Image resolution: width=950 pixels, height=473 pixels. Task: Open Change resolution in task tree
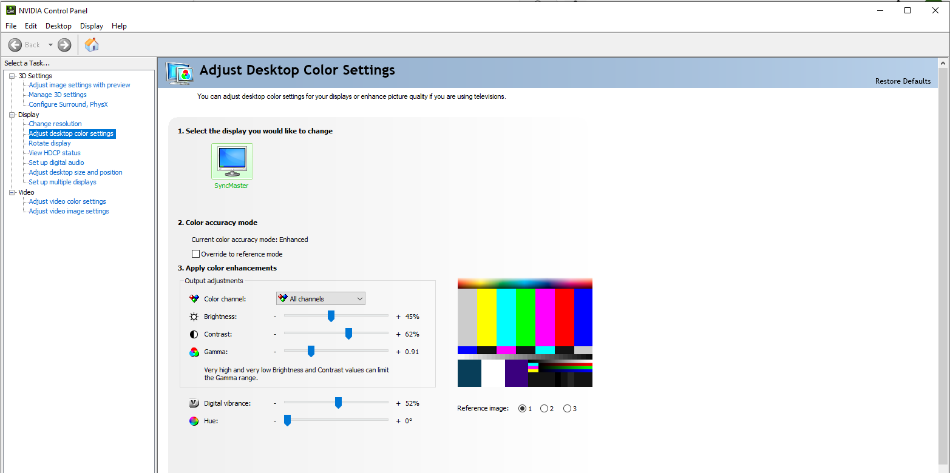coord(55,124)
